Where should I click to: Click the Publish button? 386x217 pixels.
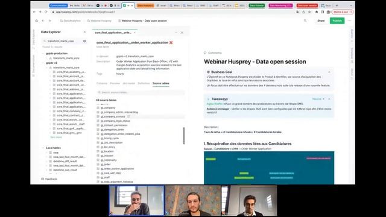point(337,20)
